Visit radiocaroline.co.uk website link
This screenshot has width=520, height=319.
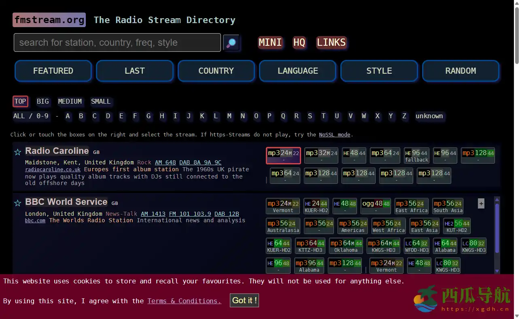(53, 170)
